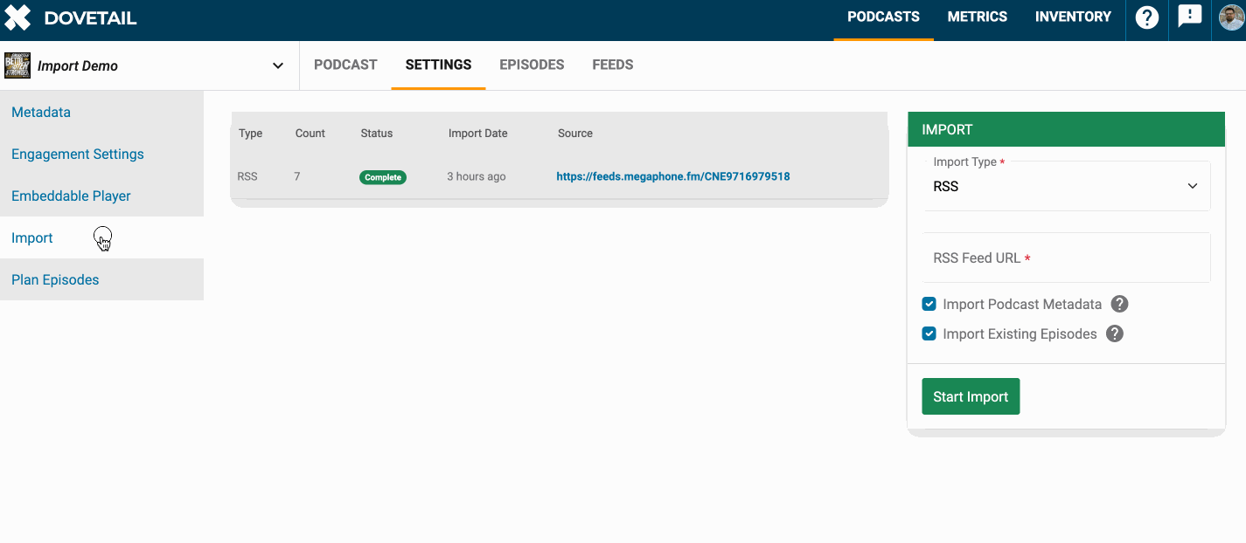Open the Feeds tab
The image size is (1246, 543).
[612, 65]
